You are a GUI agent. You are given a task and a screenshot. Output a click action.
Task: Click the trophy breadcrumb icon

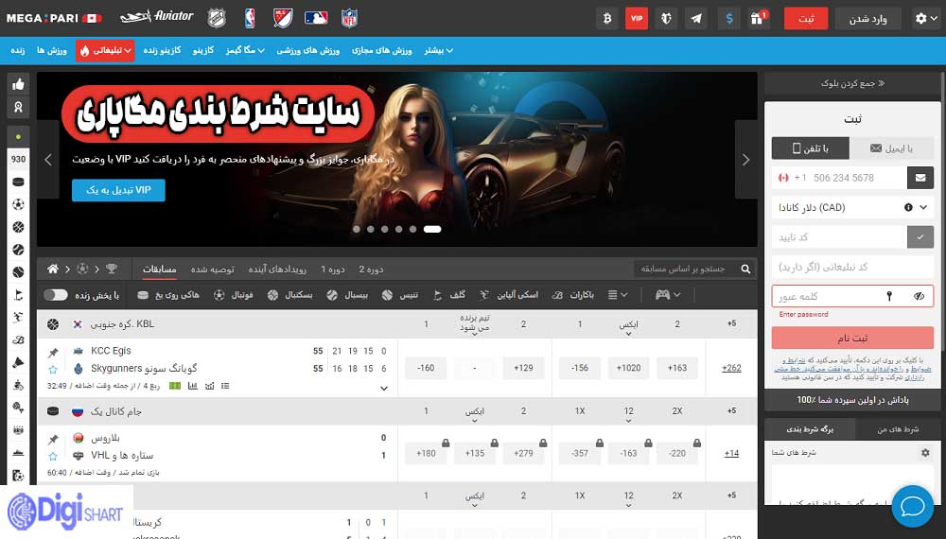(x=112, y=269)
